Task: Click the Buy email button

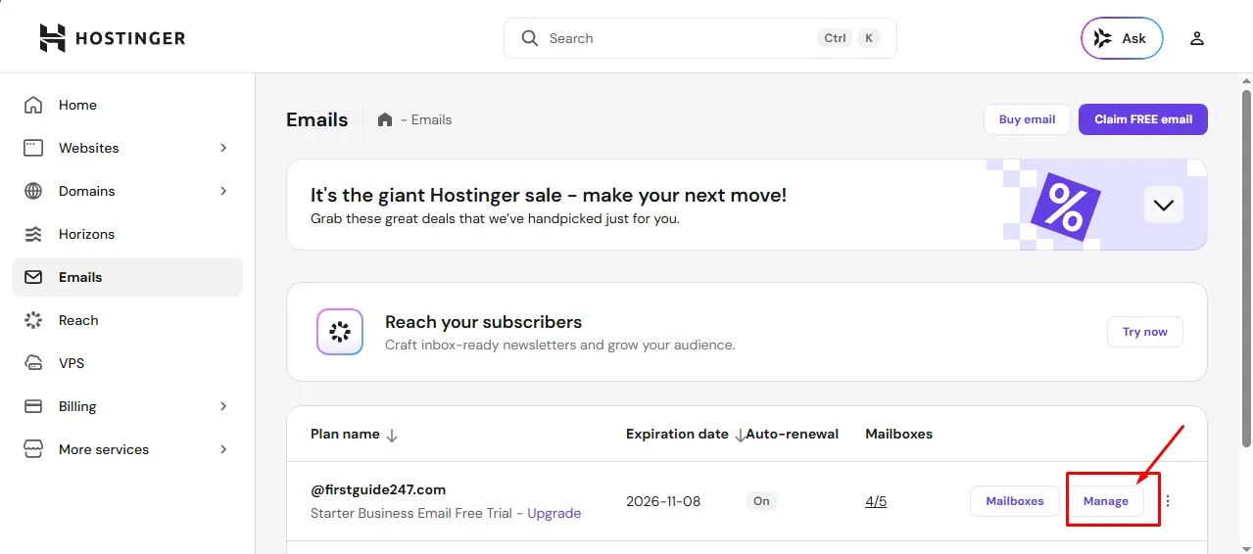Action: pyautogui.click(x=1027, y=119)
